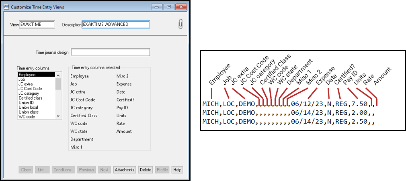Click Expense in selected columns

124,84
